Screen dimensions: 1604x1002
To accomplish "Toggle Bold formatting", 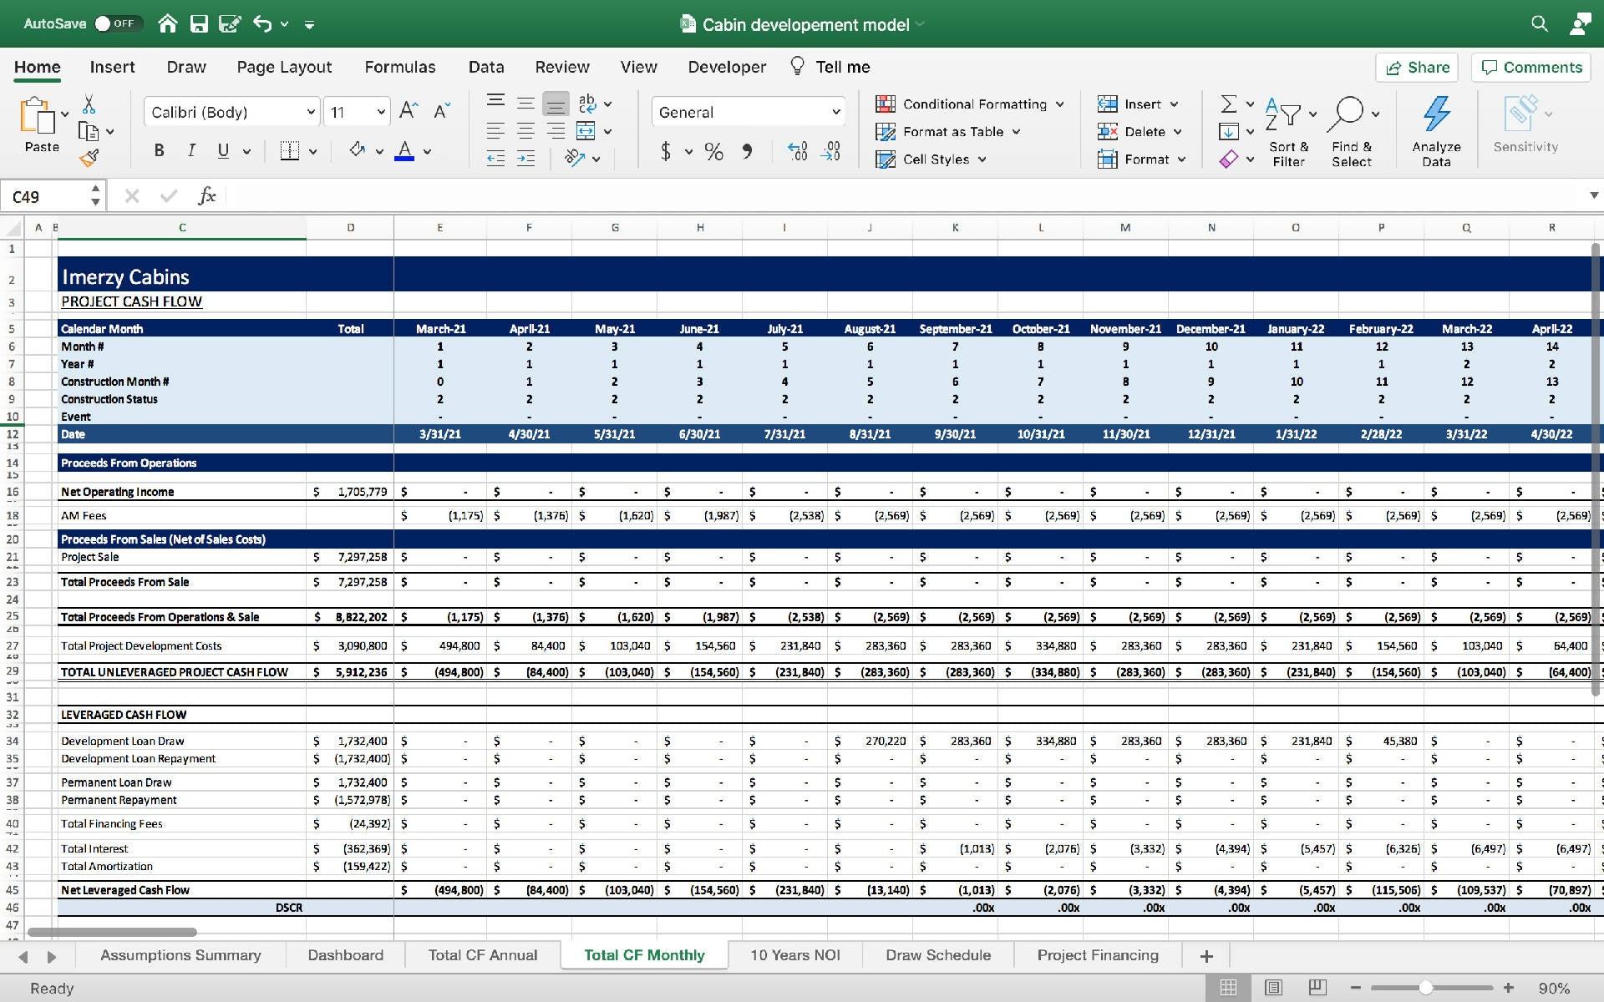I will point(159,151).
